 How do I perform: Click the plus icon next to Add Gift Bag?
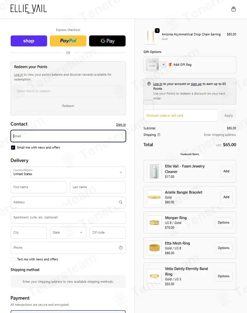(x=163, y=64)
